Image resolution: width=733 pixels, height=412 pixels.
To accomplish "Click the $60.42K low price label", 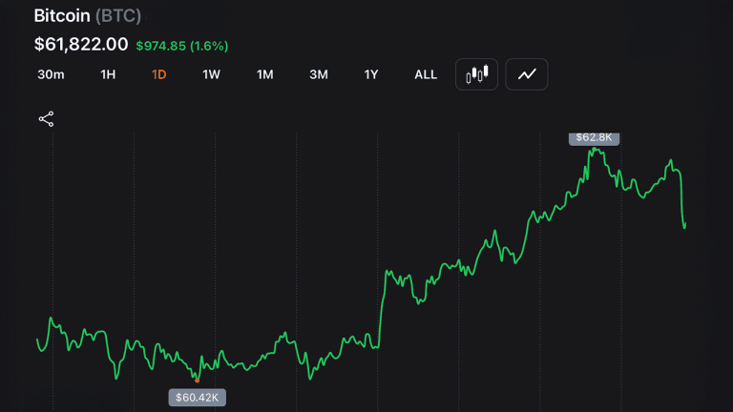I will (x=197, y=398).
